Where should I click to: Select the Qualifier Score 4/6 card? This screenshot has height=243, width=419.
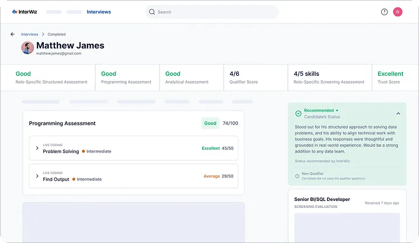pyautogui.click(x=256, y=78)
